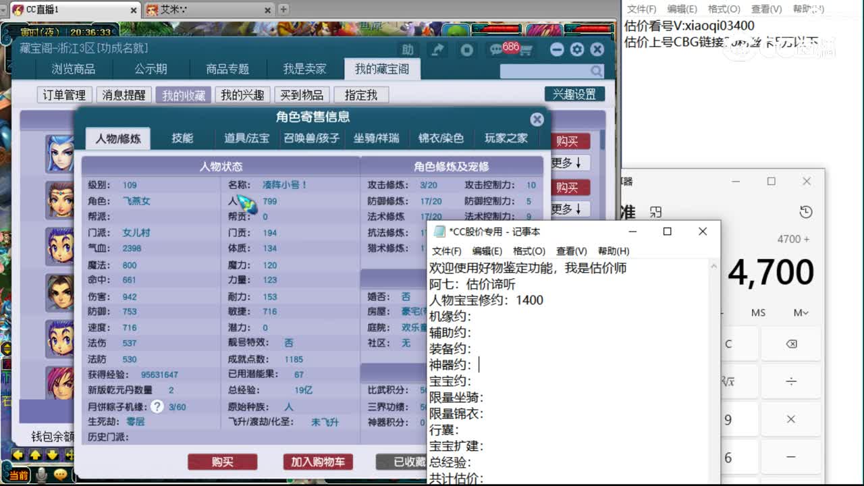Open 兴趣设置 settings
The height and width of the screenshot is (486, 864).
[x=575, y=94]
